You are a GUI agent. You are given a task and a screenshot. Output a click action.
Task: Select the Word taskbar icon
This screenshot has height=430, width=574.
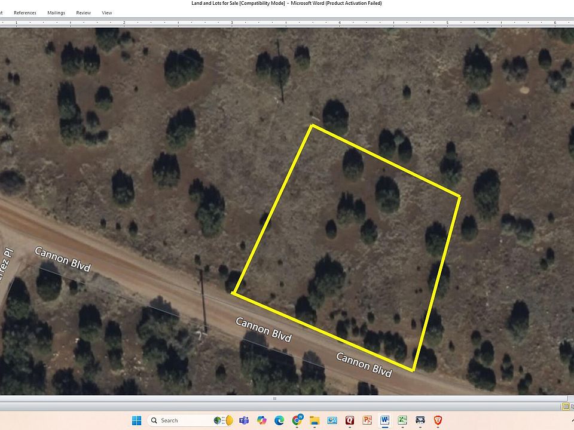pyautogui.click(x=384, y=420)
